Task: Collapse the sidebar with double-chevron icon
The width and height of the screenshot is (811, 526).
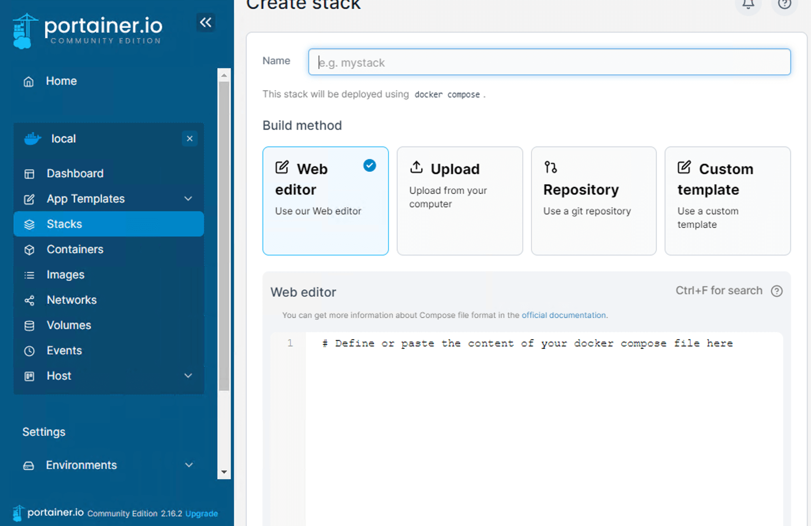Action: coord(206,23)
